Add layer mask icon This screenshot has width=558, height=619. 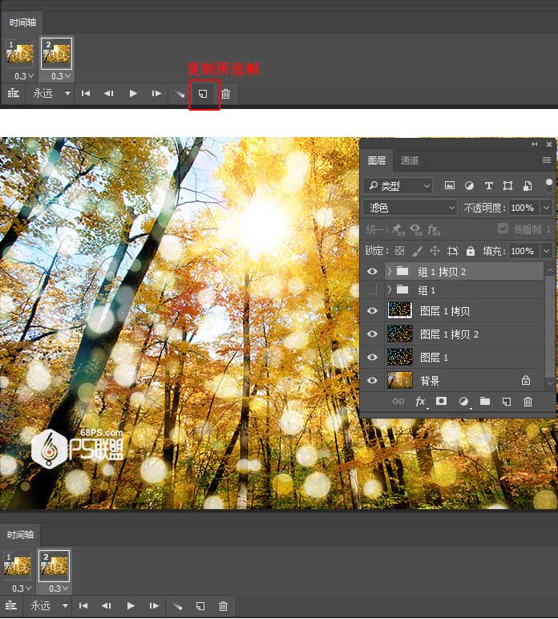pyautogui.click(x=442, y=402)
